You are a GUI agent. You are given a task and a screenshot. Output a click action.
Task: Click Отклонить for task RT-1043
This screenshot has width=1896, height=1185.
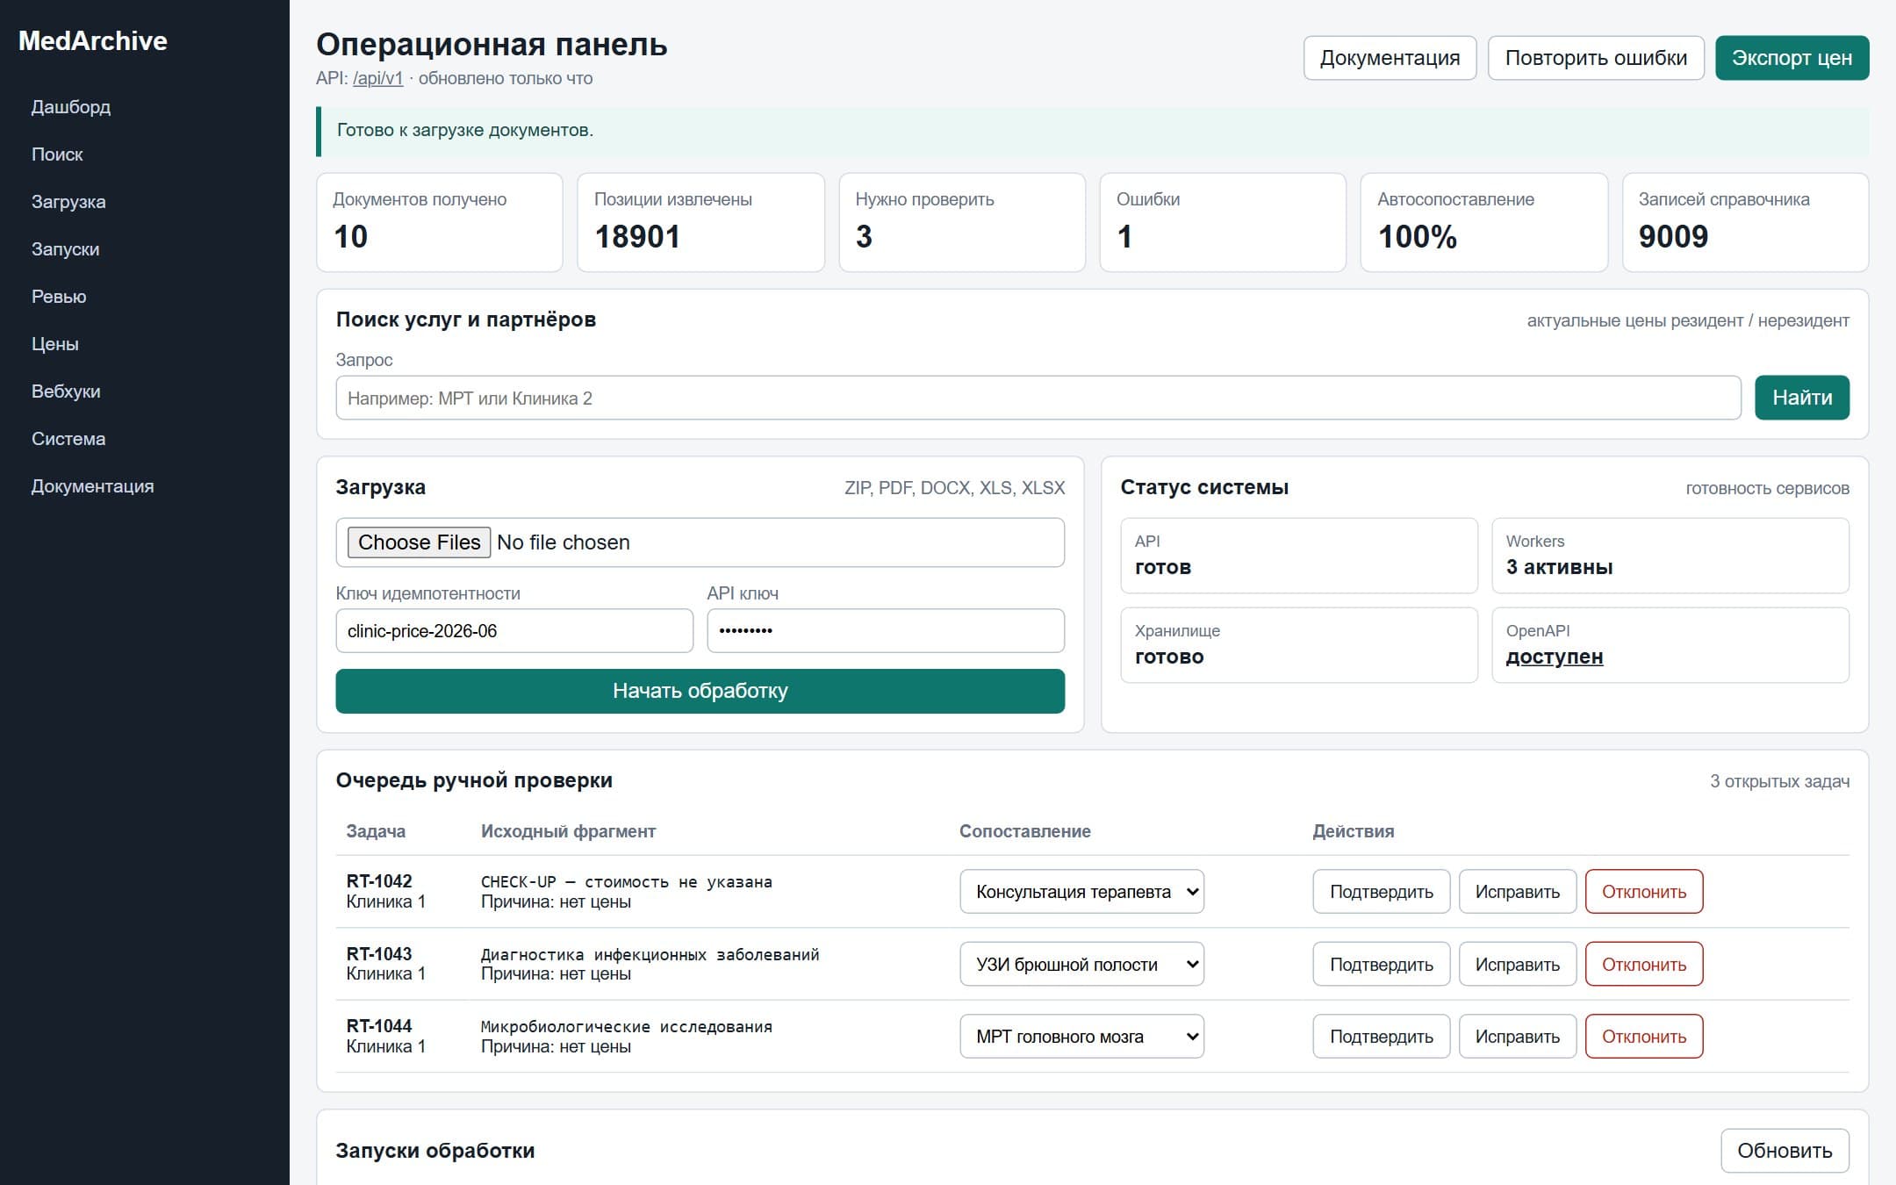(x=1644, y=965)
